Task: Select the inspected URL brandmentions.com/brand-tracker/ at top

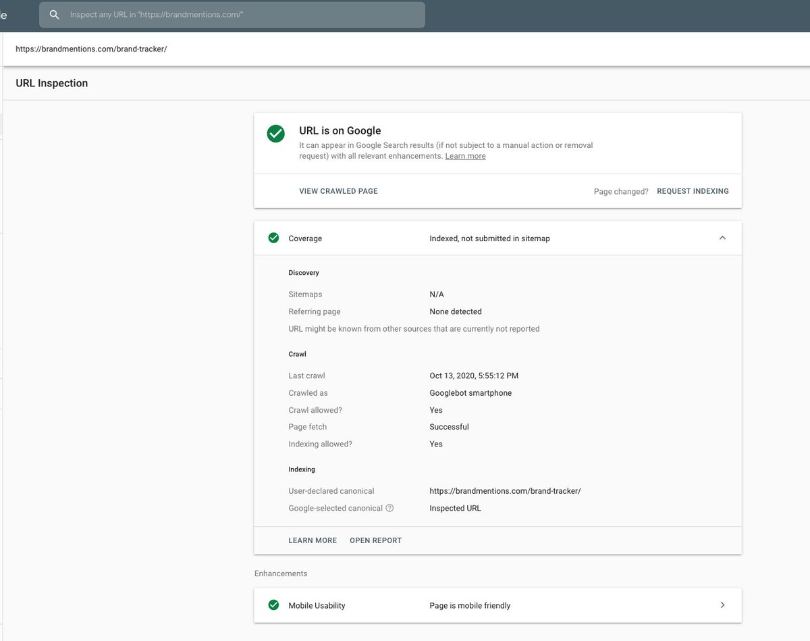Action: coord(91,49)
